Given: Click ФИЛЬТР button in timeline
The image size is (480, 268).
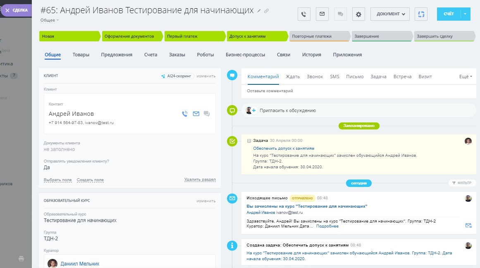Looking at the screenshot, I should (x=462, y=183).
